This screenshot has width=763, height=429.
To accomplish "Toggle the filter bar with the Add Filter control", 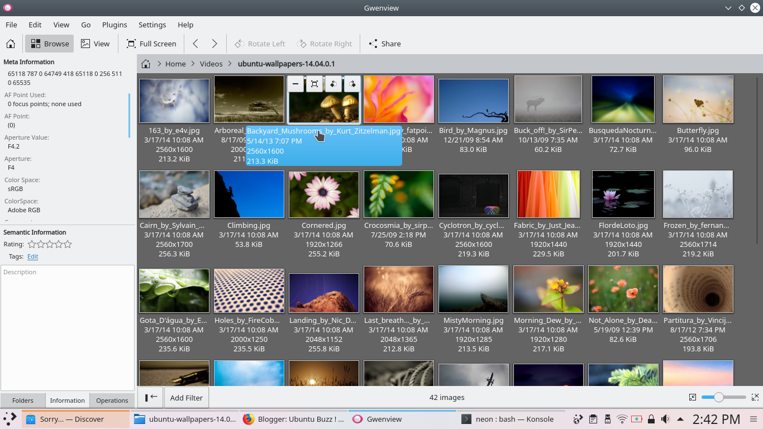I will [x=186, y=397].
